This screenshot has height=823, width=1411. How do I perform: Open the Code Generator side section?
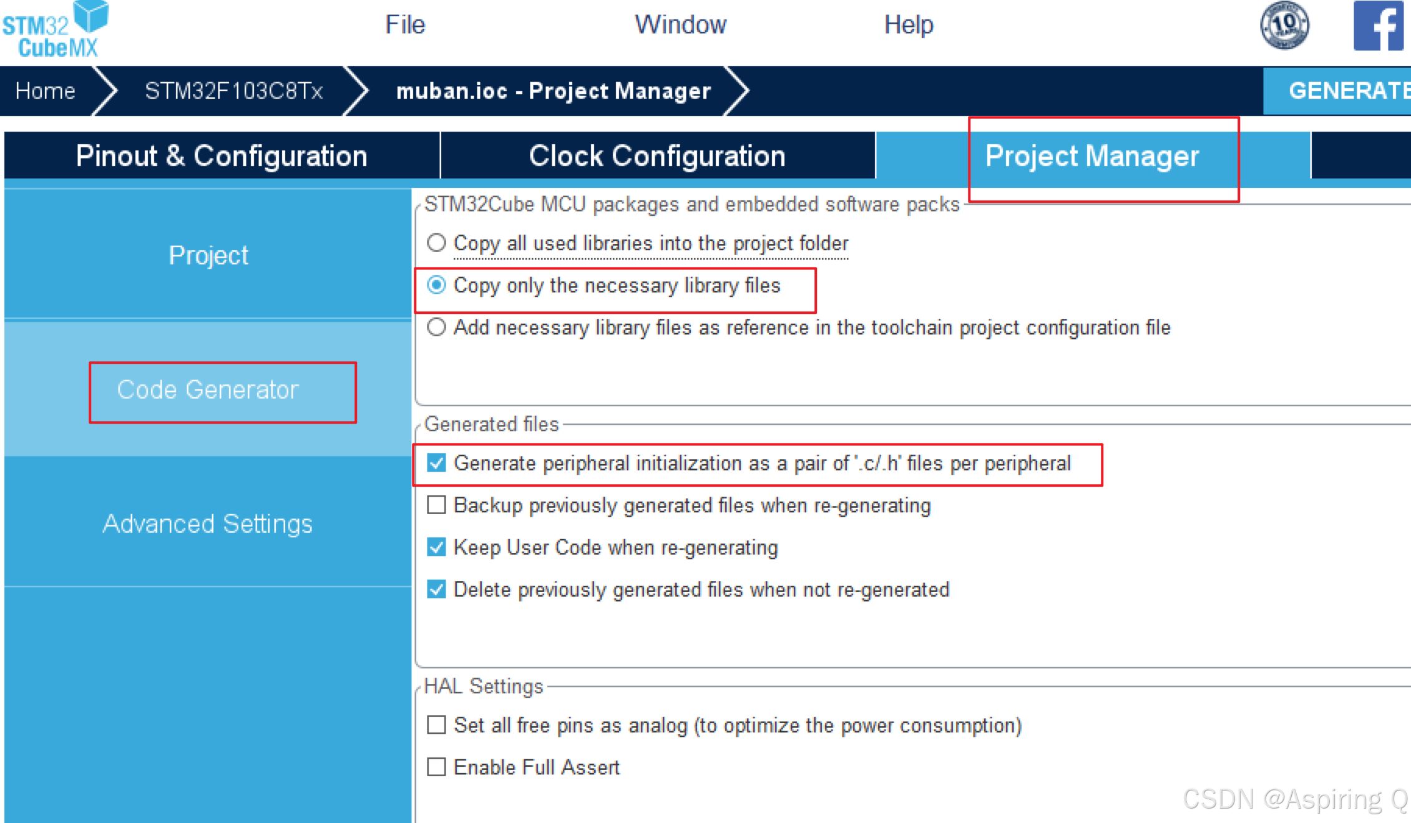point(208,390)
